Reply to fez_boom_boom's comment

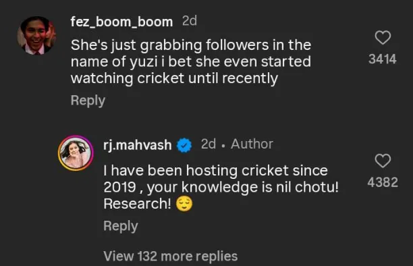click(x=88, y=101)
